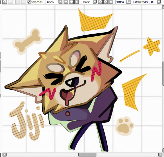This screenshot has width=164, height=157.
Task: Click the horizontal scrollbar thumb
Action: [87, 154]
